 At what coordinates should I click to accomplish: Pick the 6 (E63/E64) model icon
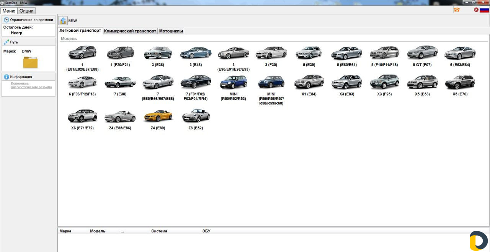click(460, 53)
